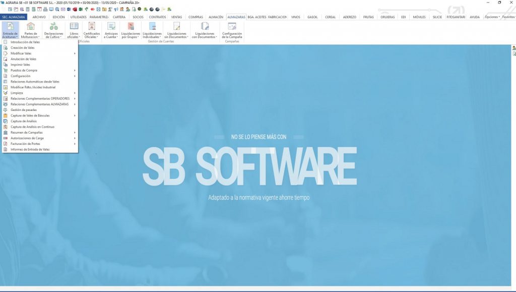The height and width of the screenshot is (292, 516).
Task: Expand the Resumen de Campañas submenu
Action: (x=40, y=132)
